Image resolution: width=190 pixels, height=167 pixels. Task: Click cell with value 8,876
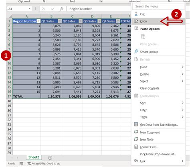tap(51, 26)
